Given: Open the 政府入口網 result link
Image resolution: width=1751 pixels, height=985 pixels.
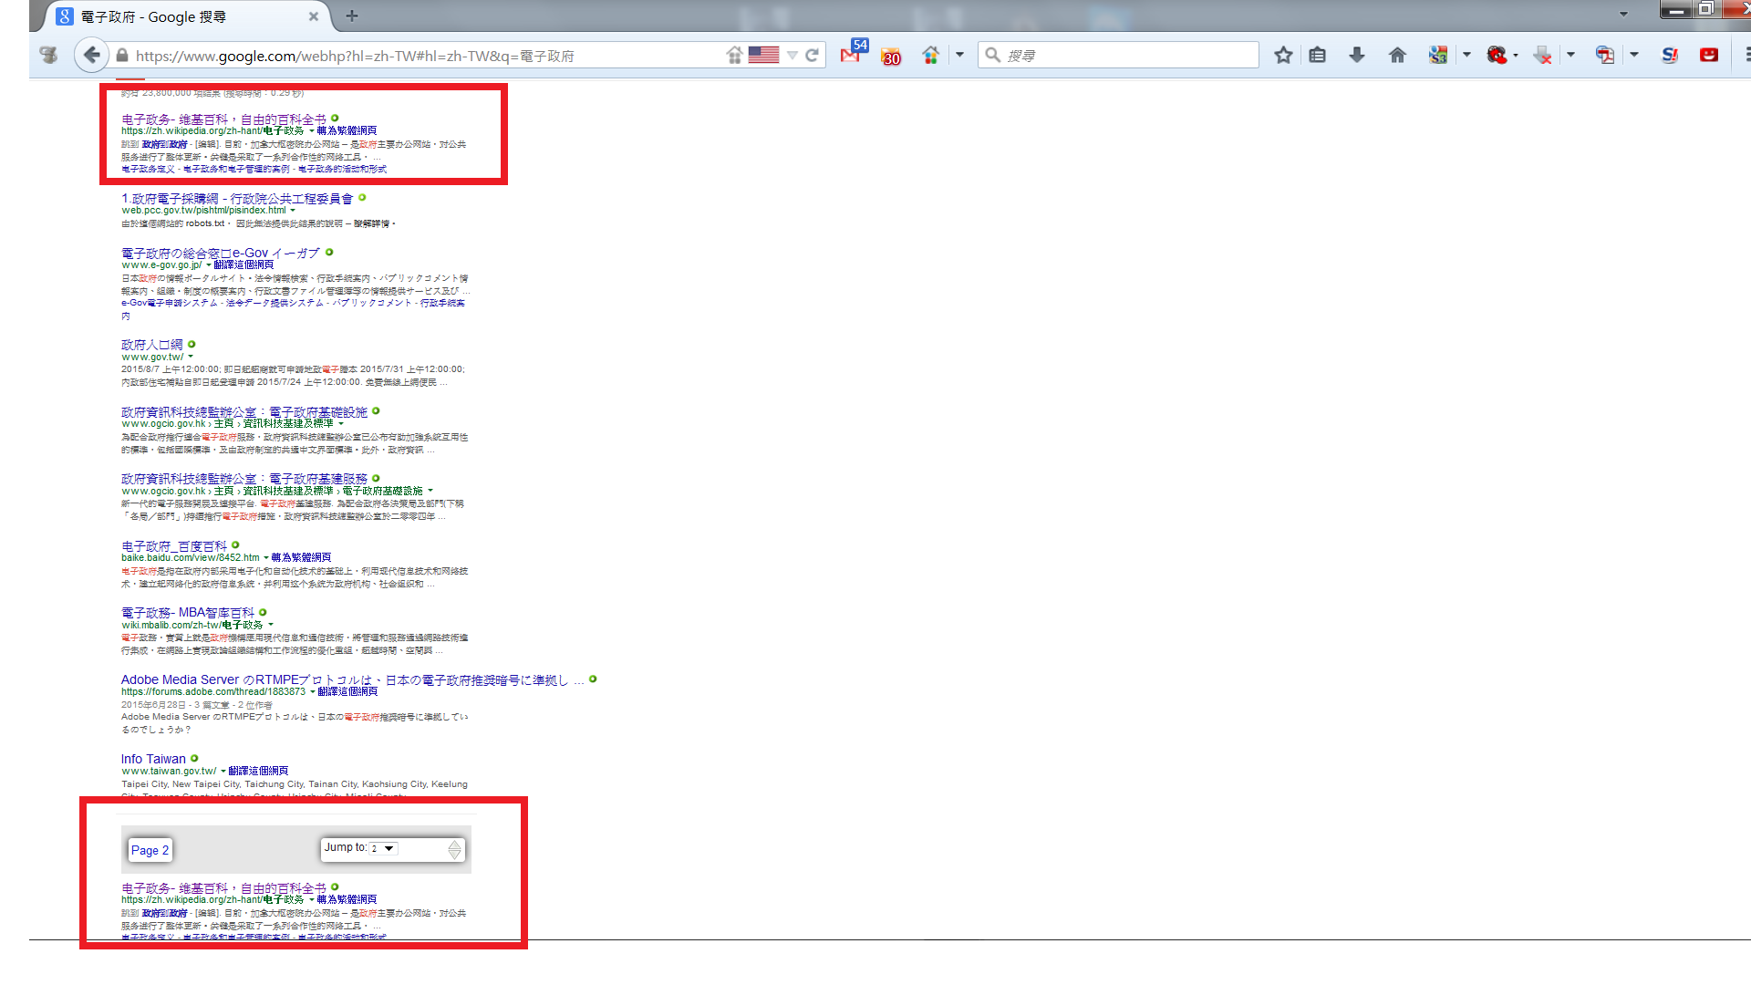Looking at the screenshot, I should click(152, 345).
